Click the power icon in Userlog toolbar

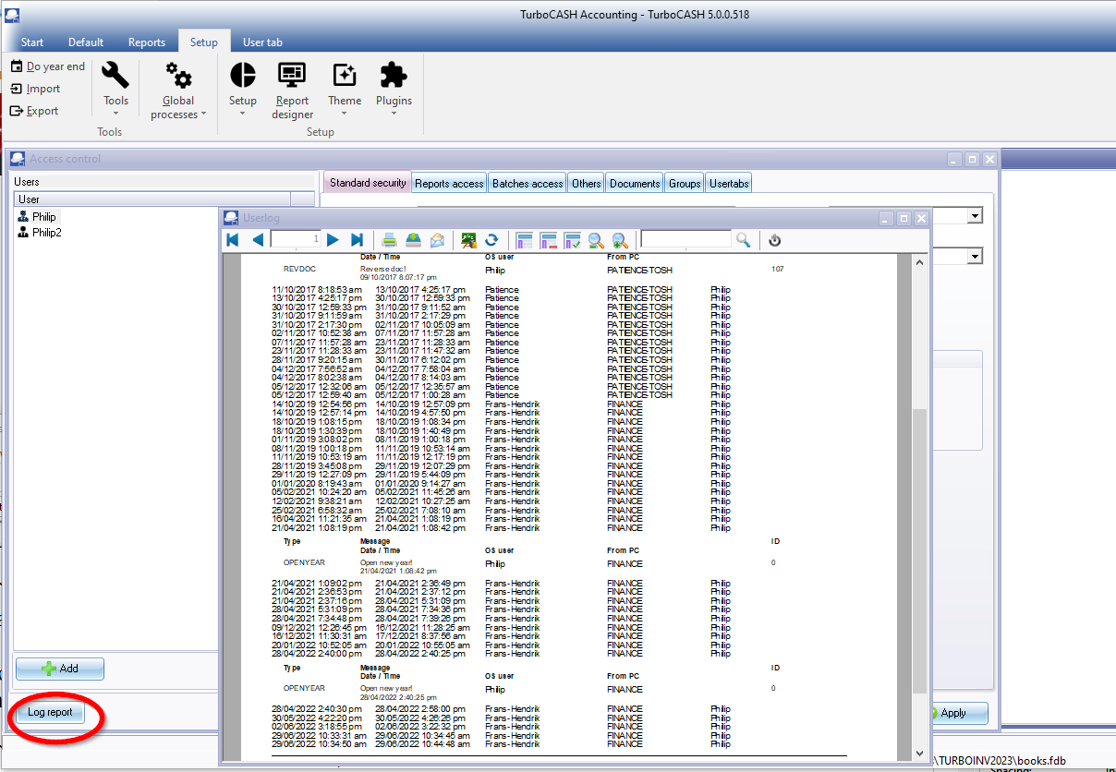[774, 240]
